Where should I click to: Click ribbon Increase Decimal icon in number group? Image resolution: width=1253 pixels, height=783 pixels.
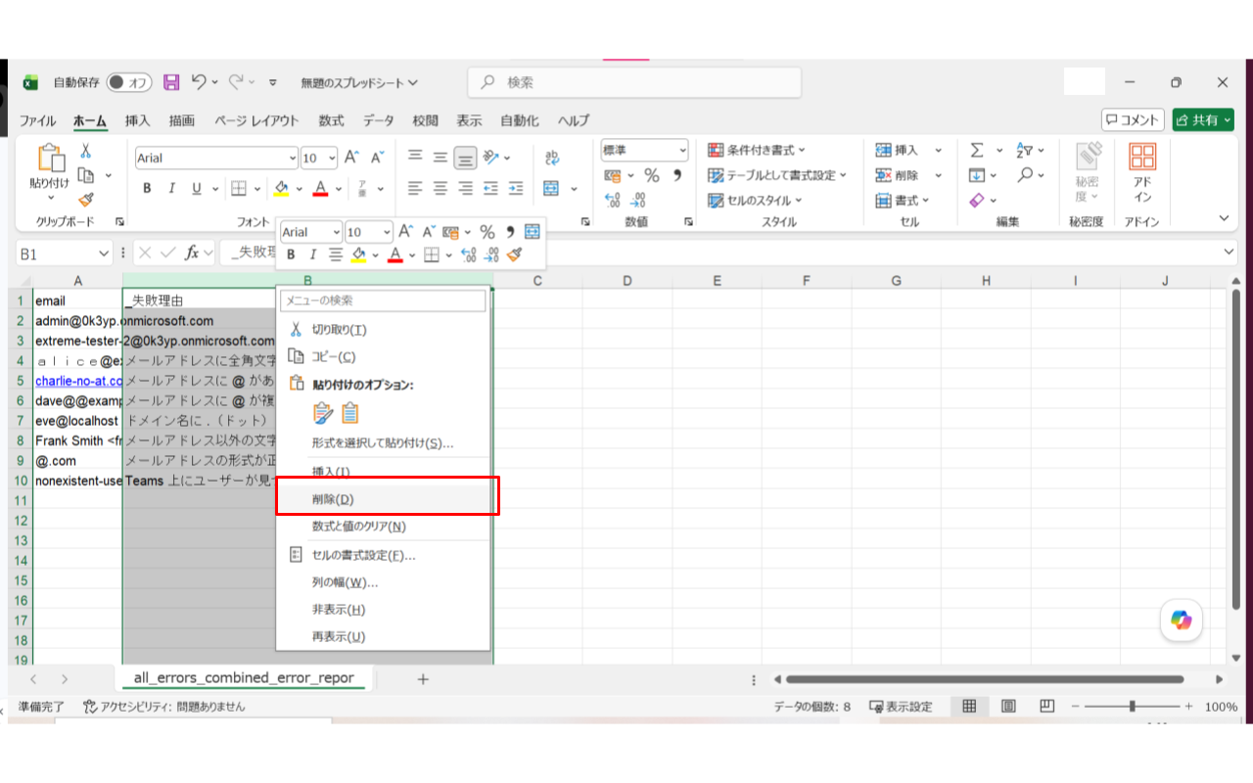pyautogui.click(x=613, y=200)
